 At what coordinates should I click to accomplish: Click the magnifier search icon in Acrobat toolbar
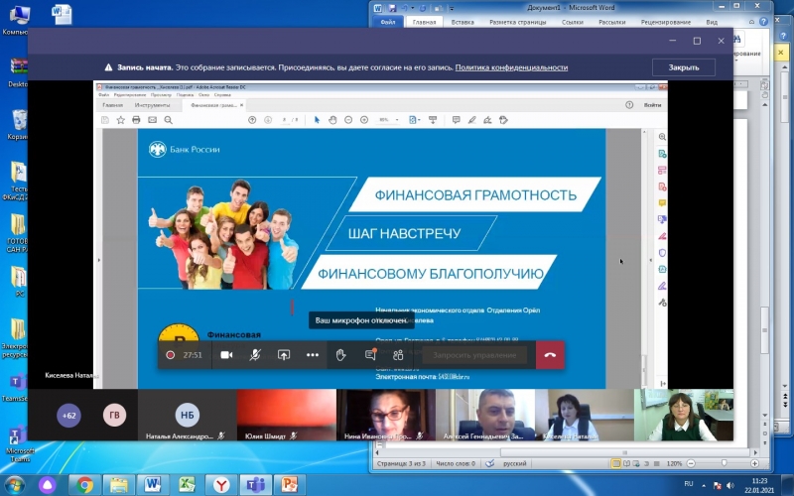tap(168, 120)
